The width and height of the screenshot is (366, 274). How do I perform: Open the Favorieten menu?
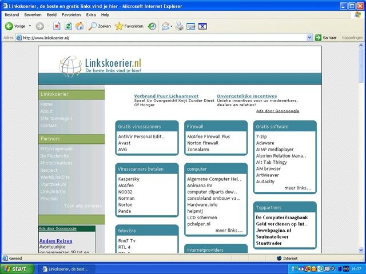point(71,15)
